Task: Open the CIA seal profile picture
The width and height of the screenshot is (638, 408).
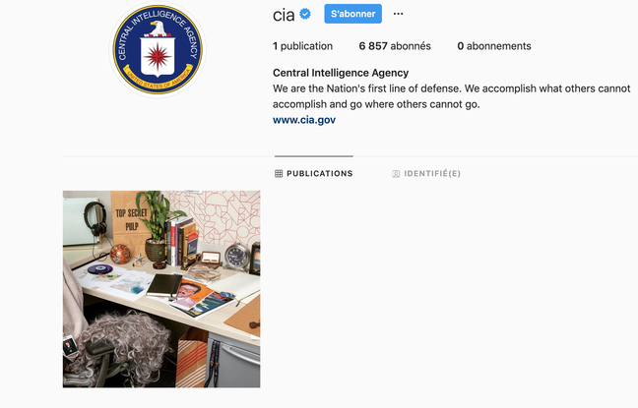Action: pos(158,49)
